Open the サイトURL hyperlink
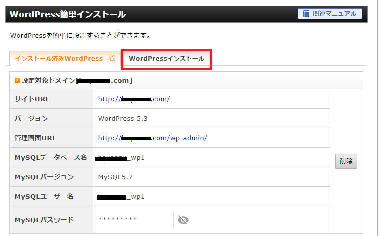This screenshot has height=236, width=380. (x=134, y=99)
